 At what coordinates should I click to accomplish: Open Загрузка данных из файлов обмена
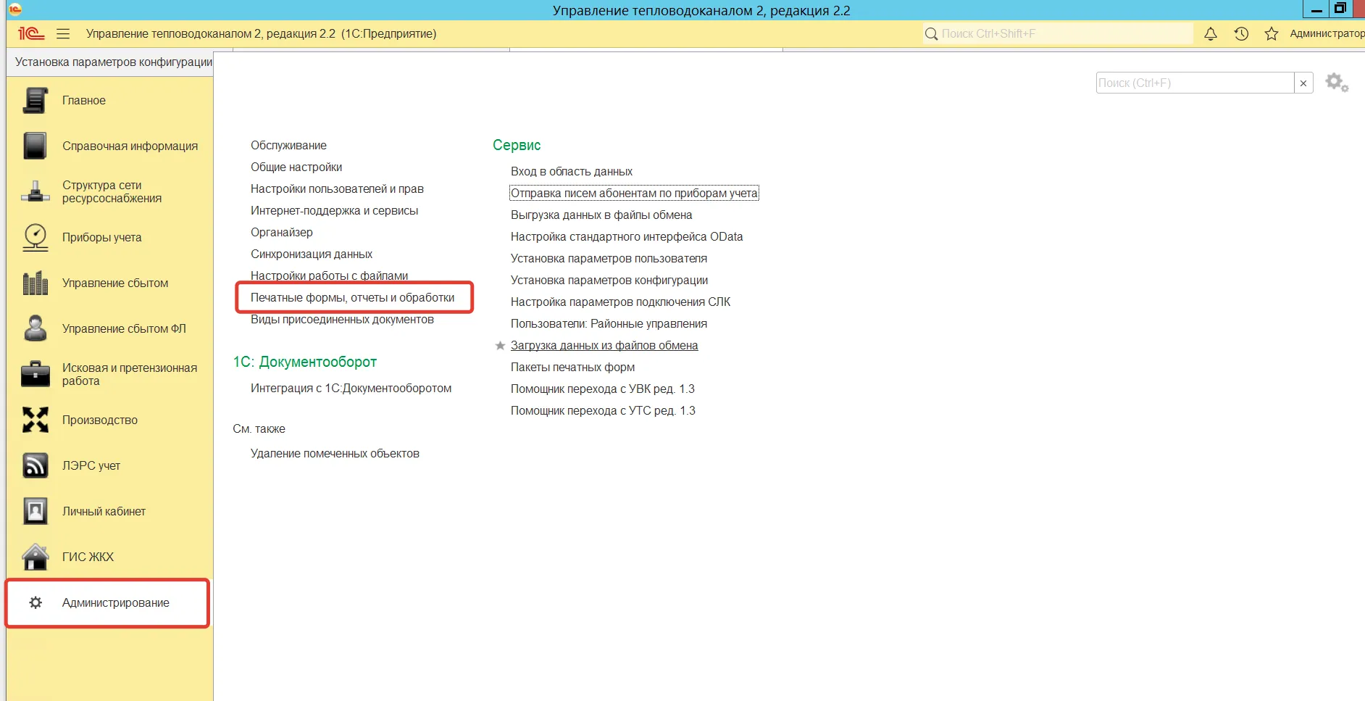604,345
